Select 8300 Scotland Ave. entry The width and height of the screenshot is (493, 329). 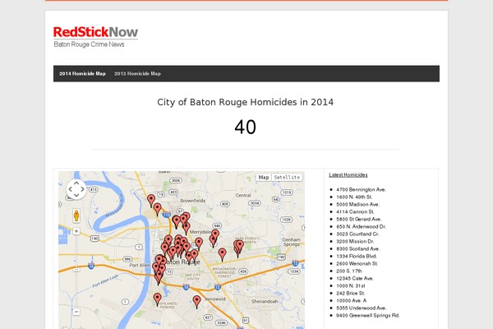[x=358, y=248]
